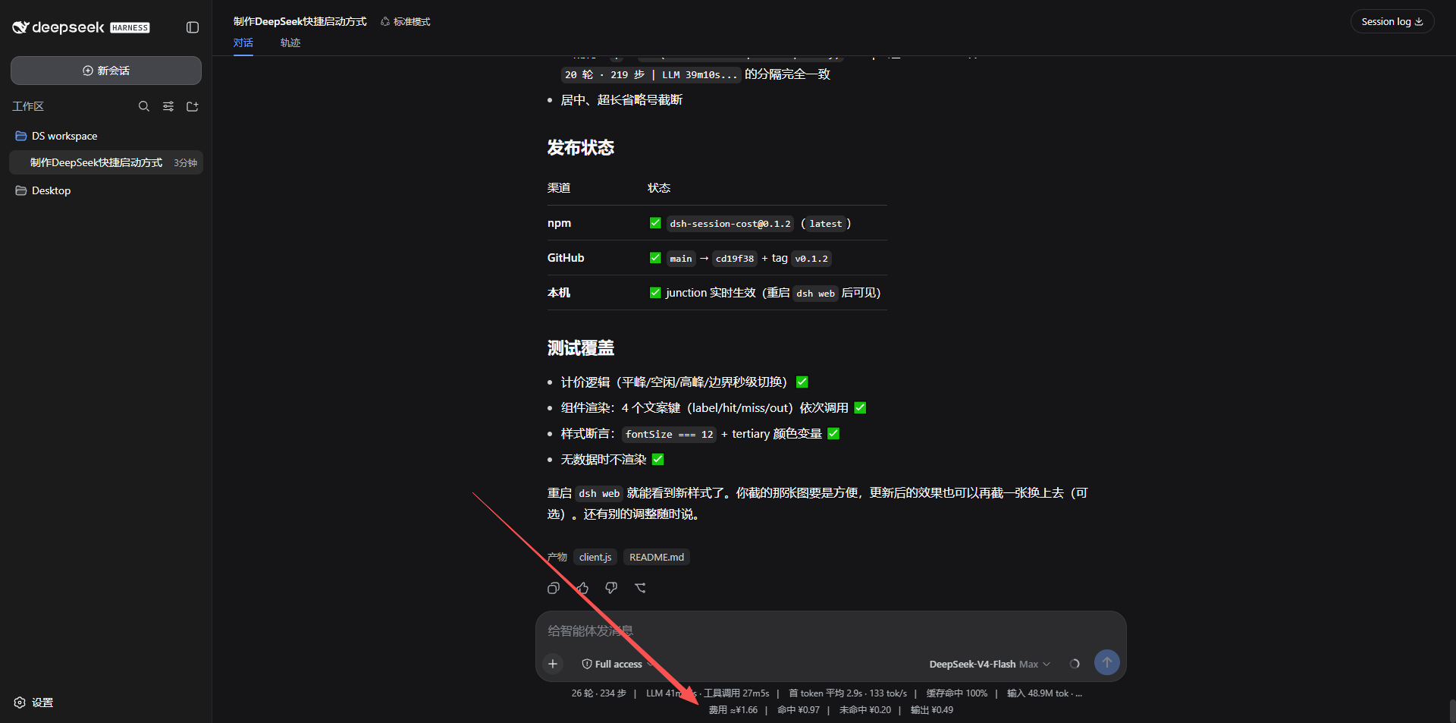
Task: Click the GitHub table row label
Action: [566, 258]
